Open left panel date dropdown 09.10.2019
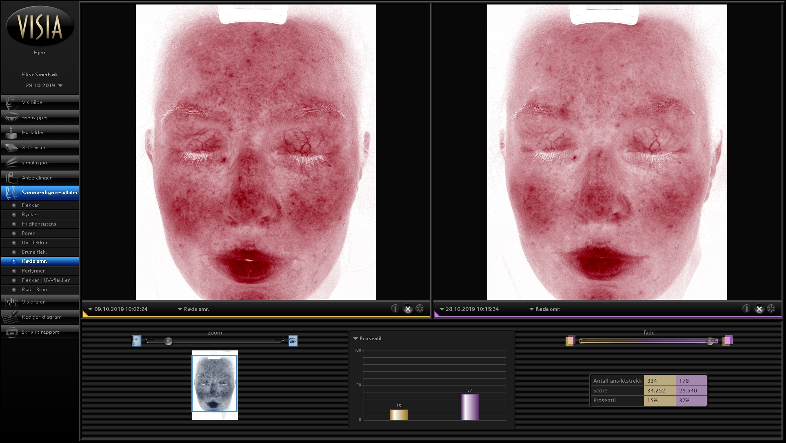Viewport: 786px width, 443px height. click(118, 309)
